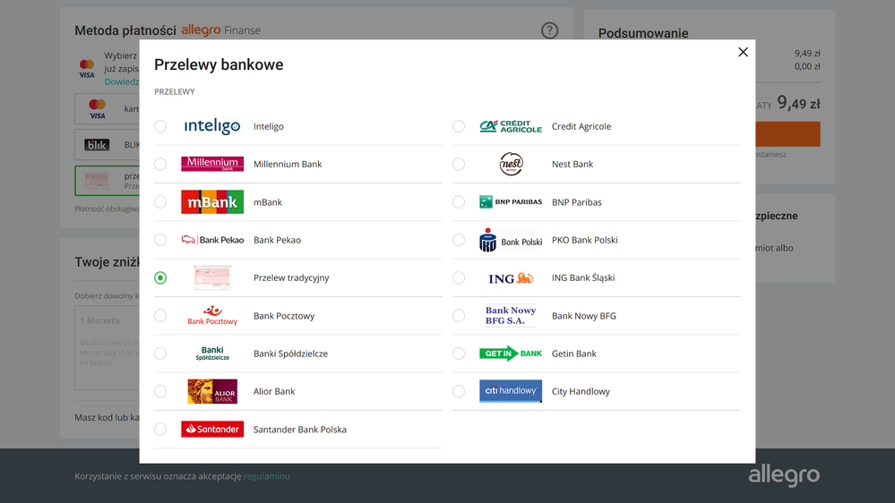This screenshot has height=503, width=895.
Task: Select the ING Bank Śląski radio button
Action: tap(459, 277)
